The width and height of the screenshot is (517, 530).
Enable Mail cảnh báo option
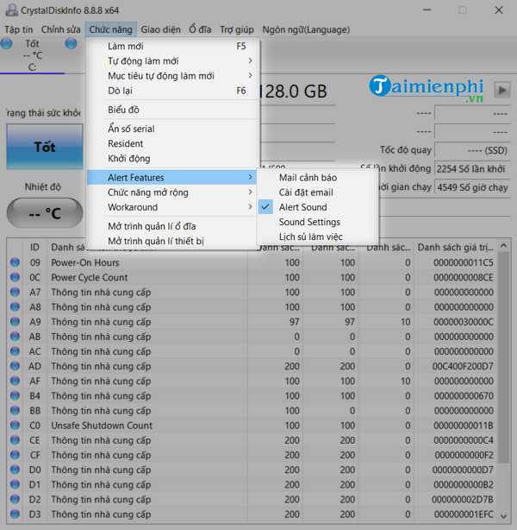tap(308, 177)
